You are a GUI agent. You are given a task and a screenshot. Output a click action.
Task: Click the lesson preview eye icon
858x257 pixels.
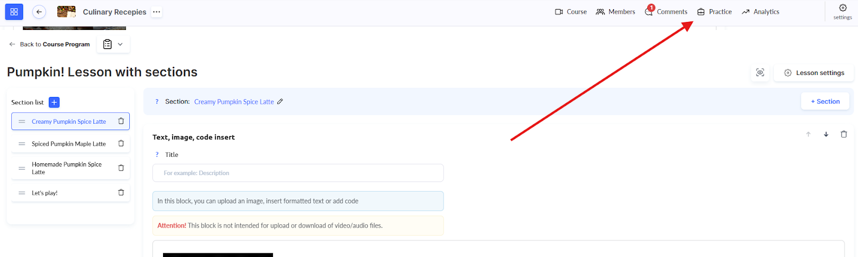pos(760,73)
